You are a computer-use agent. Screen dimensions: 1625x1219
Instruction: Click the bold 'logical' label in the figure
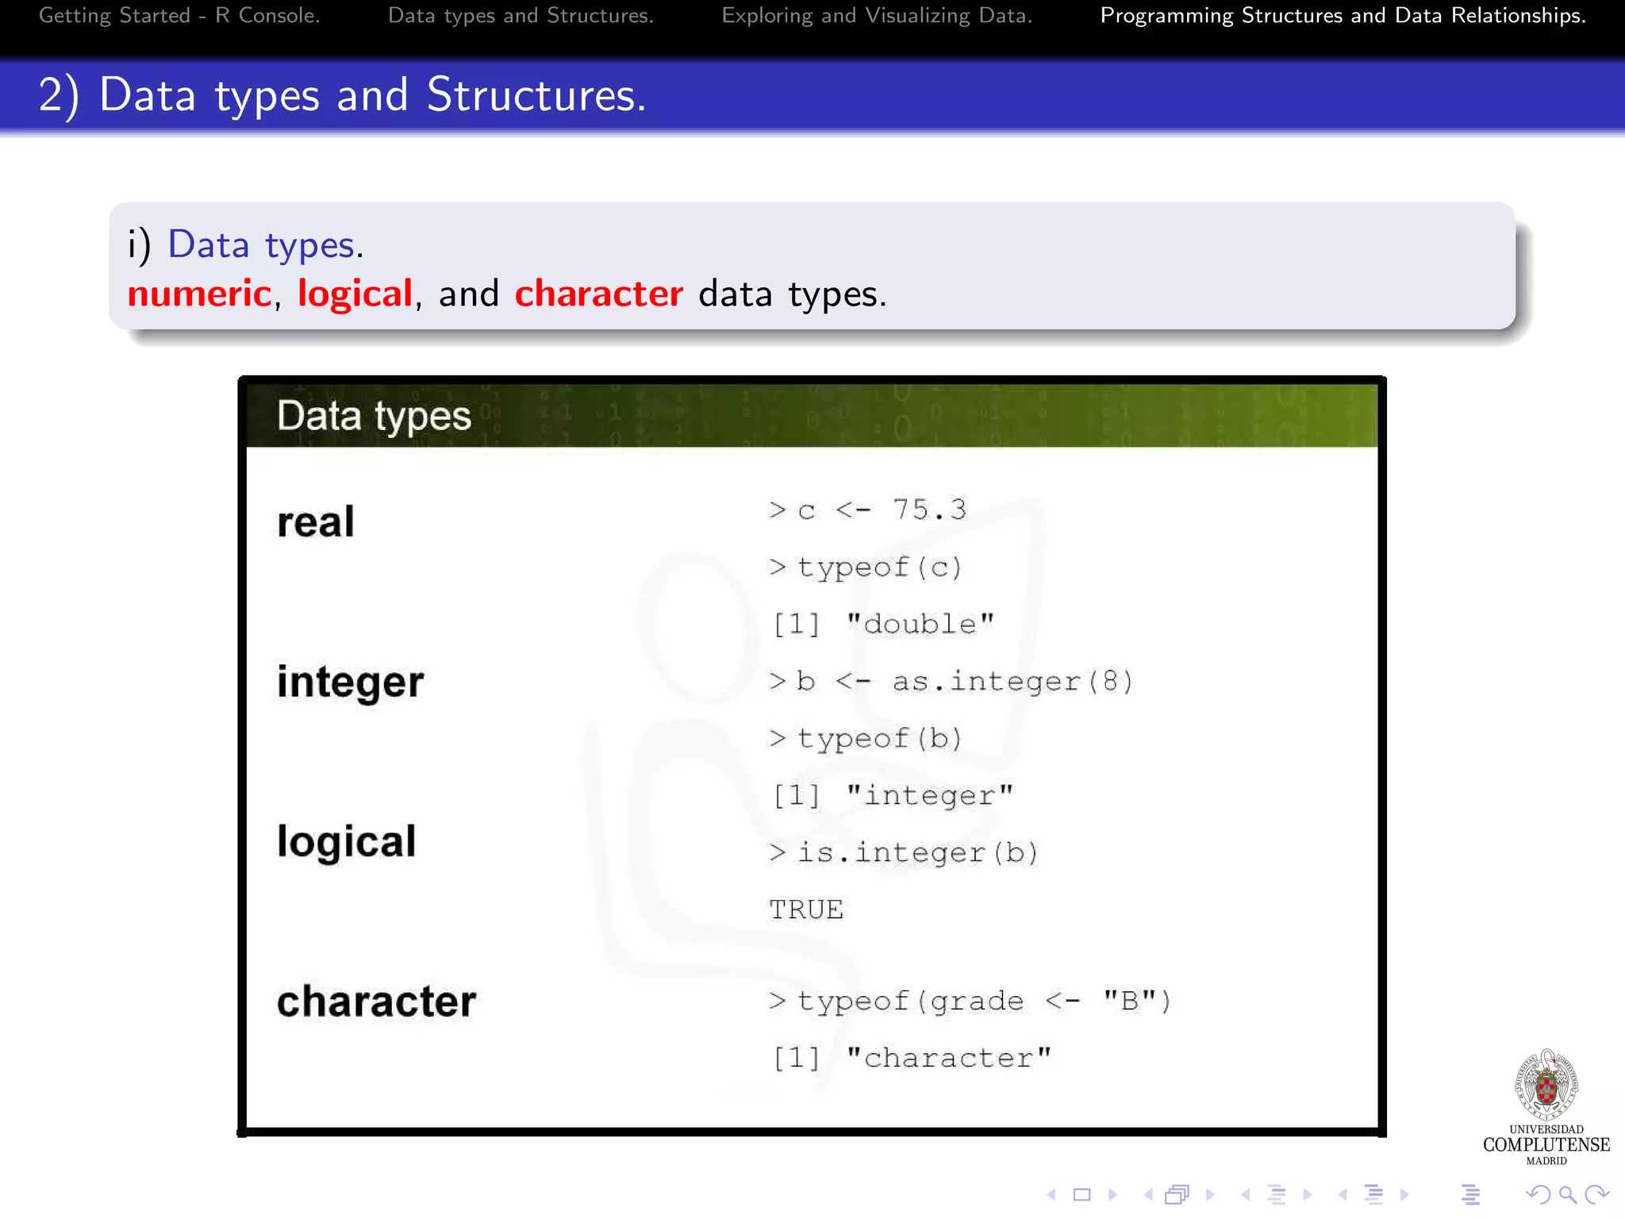(346, 841)
